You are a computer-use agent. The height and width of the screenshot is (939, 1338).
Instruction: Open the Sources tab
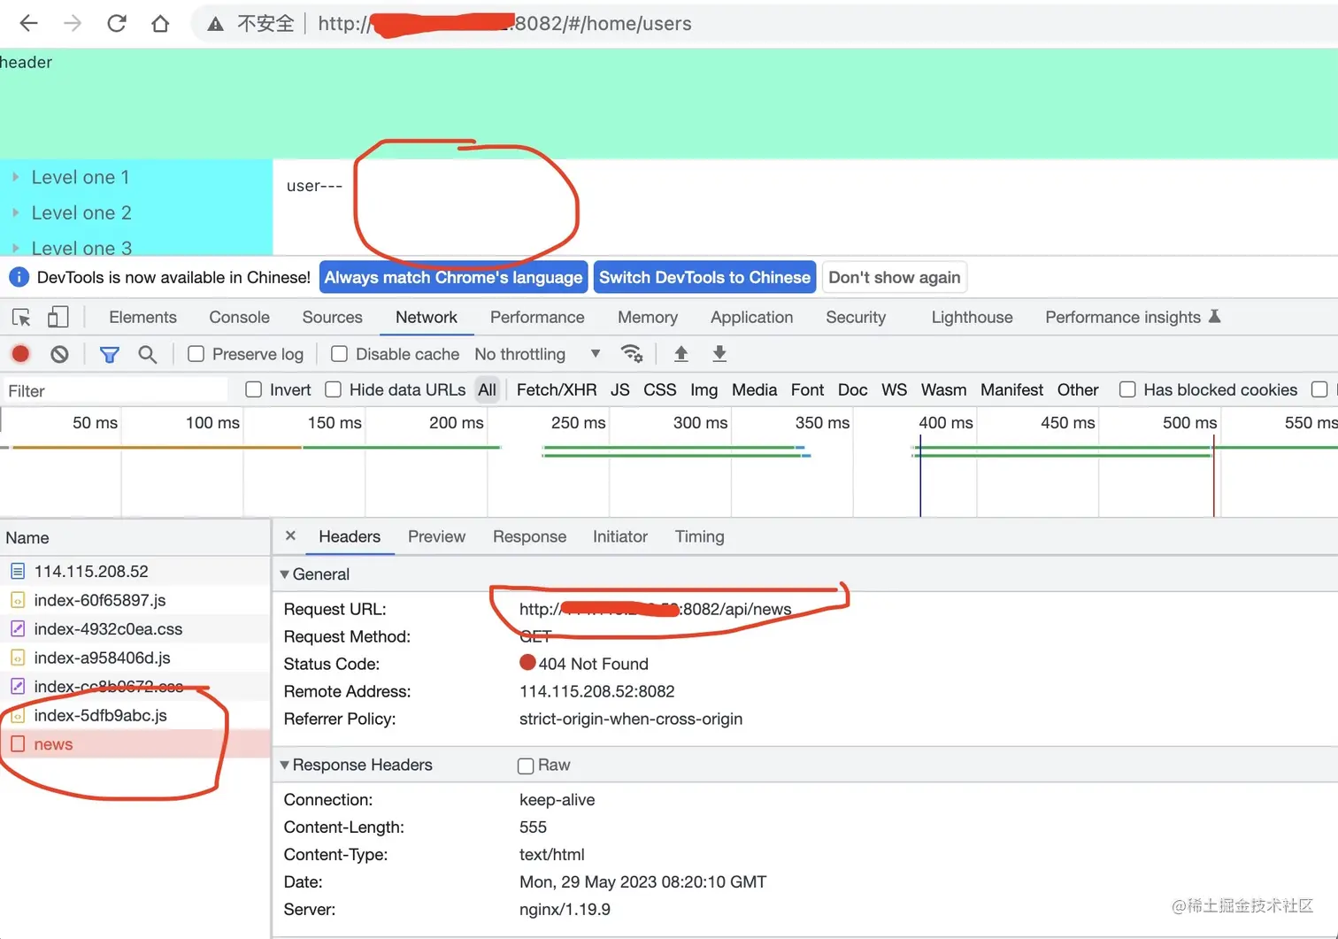[332, 317]
